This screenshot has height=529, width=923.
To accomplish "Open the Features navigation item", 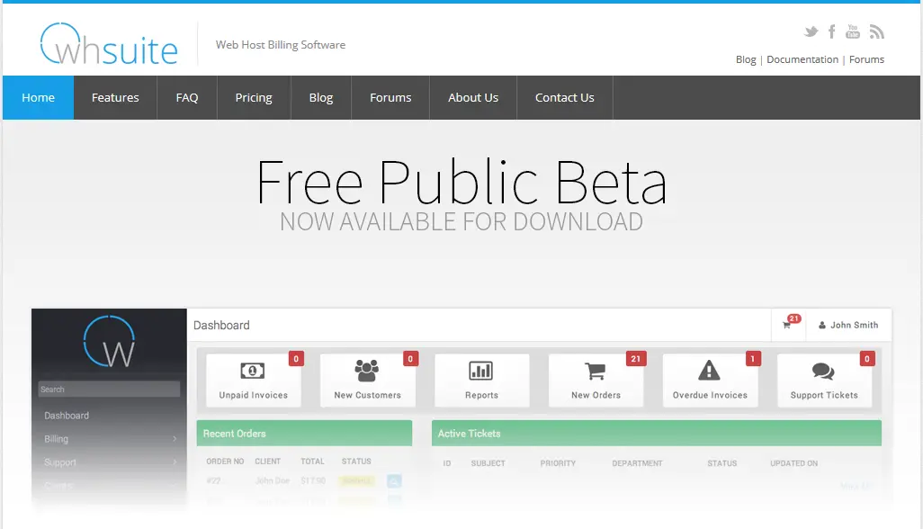I will pyautogui.click(x=115, y=98).
